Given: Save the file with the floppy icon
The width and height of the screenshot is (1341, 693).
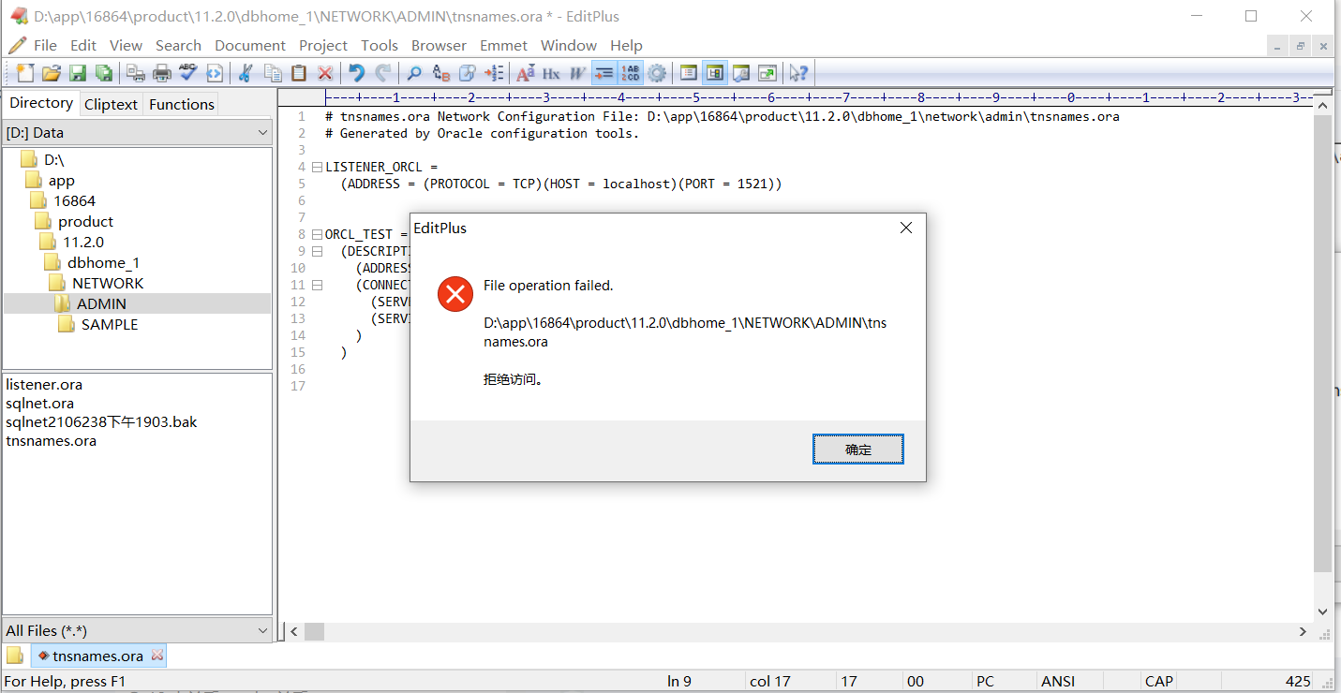Looking at the screenshot, I should pos(78,72).
